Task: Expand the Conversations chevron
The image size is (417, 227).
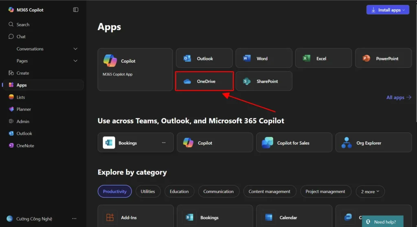Action: pos(75,49)
